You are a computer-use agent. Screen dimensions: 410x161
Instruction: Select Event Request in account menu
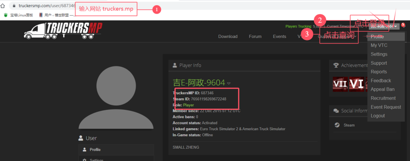[386, 107]
